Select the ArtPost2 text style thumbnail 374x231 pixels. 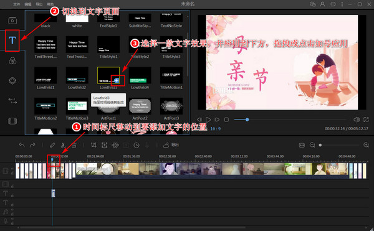[140, 106]
